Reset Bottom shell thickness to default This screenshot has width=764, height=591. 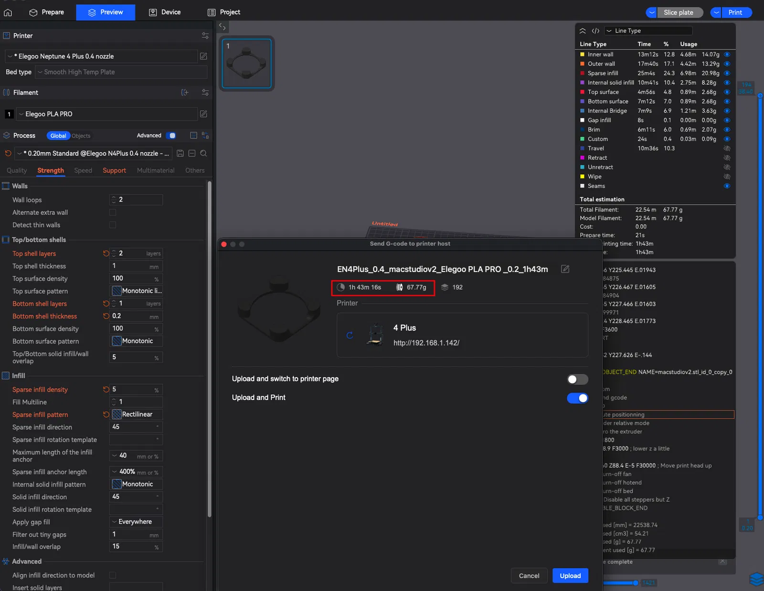106,316
